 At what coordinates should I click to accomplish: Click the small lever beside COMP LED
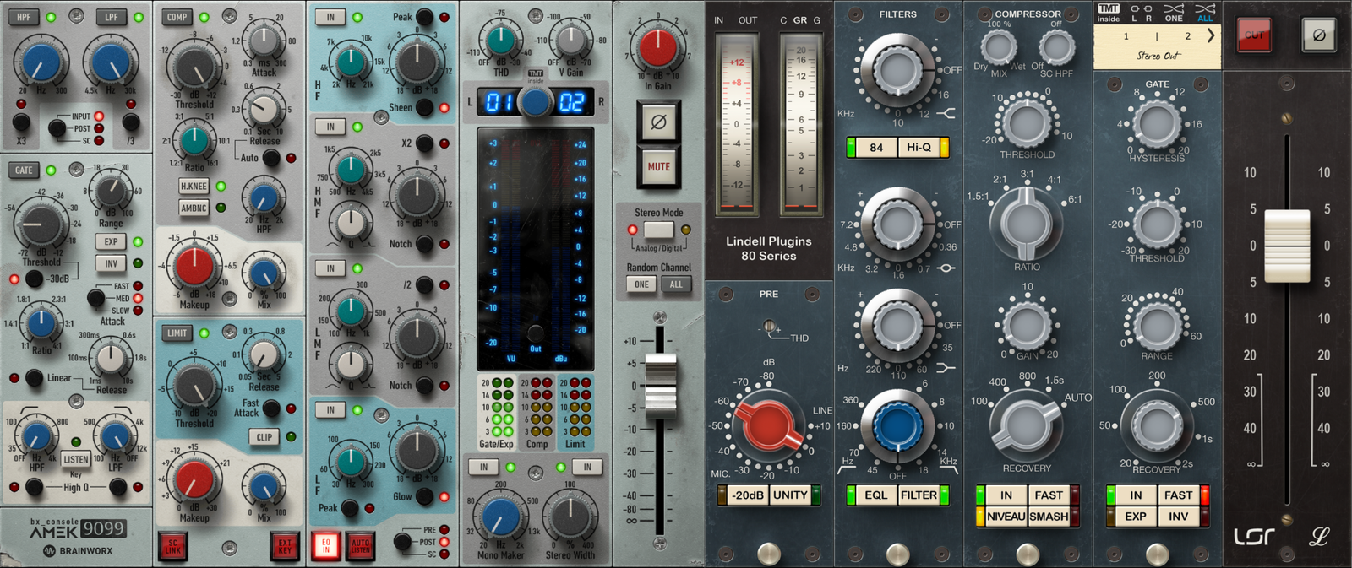(229, 16)
